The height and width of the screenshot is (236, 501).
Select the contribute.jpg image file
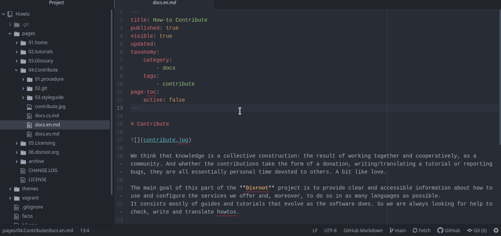50,107
